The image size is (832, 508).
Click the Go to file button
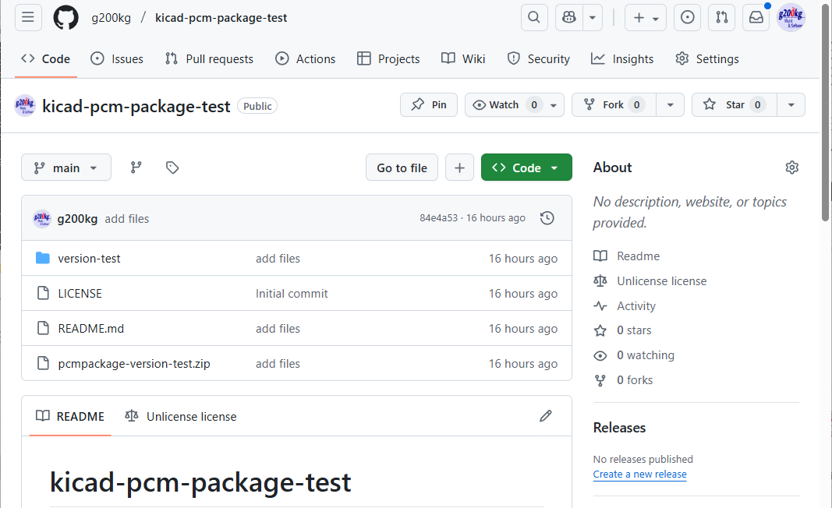(x=402, y=168)
